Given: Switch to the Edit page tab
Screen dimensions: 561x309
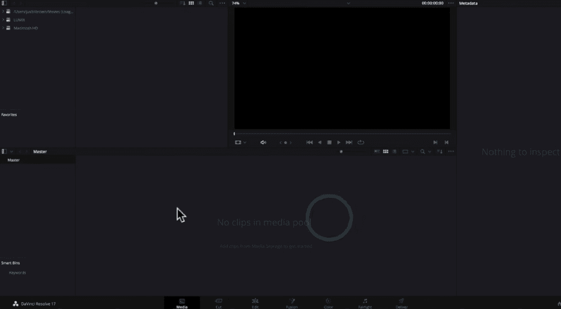Looking at the screenshot, I should point(255,303).
